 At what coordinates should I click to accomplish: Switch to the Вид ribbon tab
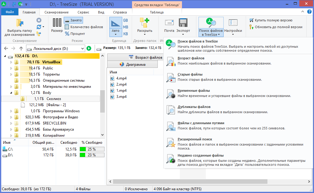(x=101, y=12)
